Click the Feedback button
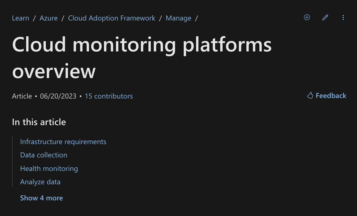This screenshot has width=357, height=216. coord(331,95)
